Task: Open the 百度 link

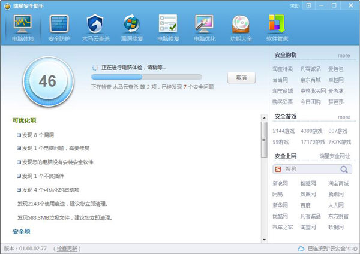Action: coord(305,205)
